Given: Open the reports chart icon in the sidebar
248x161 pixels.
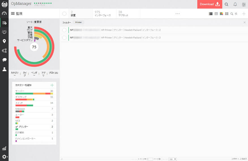Looking at the screenshot, I should pyautogui.click(x=4, y=148).
